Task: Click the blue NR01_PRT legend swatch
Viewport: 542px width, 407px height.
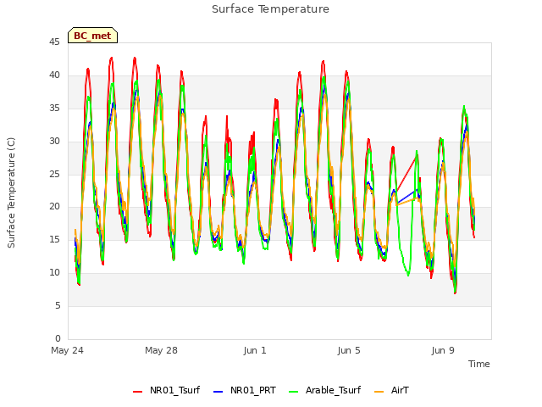Action: [218, 392]
